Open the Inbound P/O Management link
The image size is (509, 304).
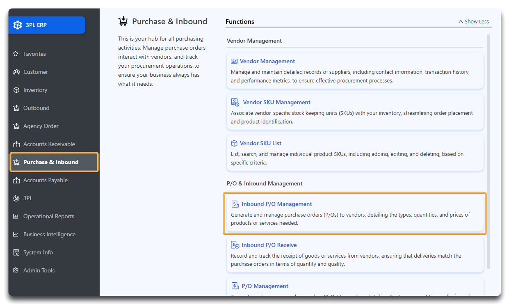277,204
